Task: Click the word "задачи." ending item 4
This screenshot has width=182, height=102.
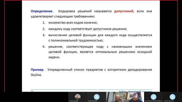Action: [54, 57]
